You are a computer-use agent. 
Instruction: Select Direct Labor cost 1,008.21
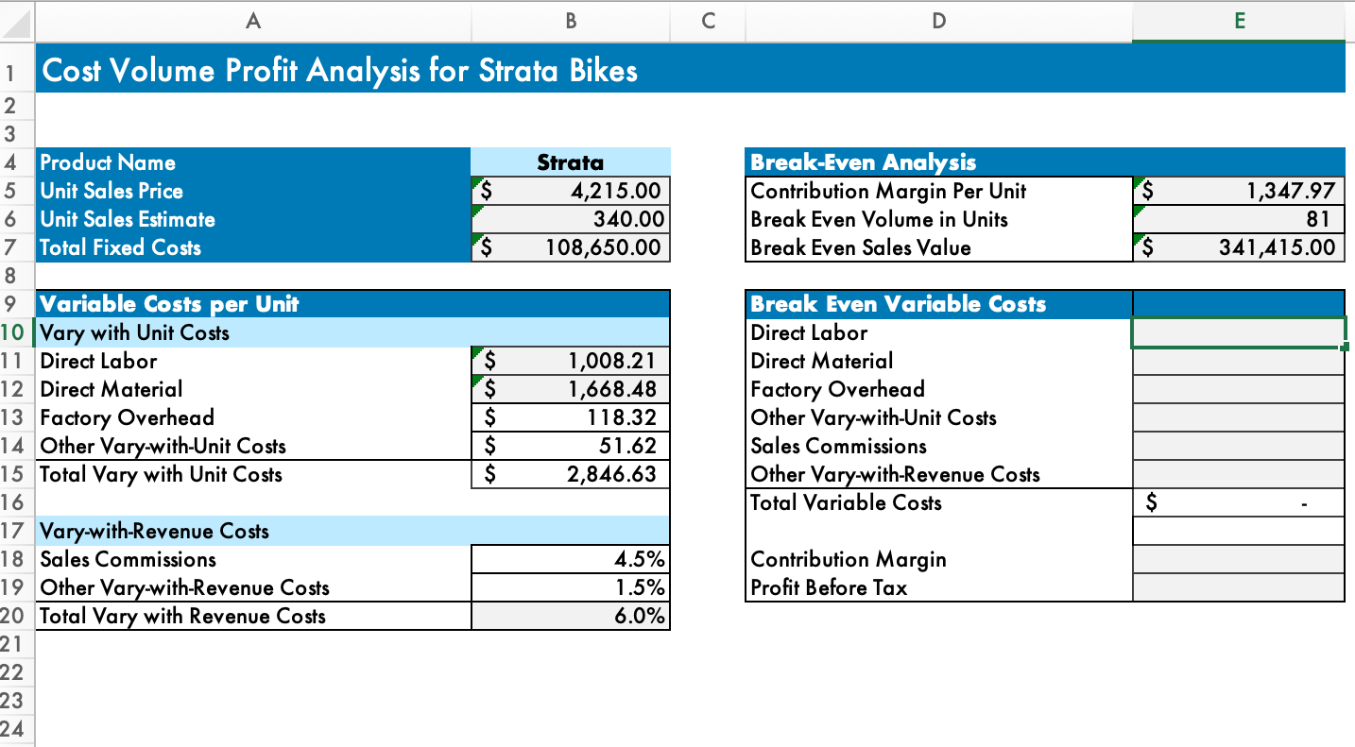570,361
